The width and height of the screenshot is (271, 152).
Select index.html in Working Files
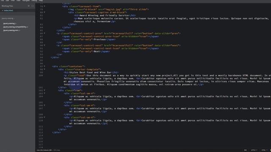click(8, 11)
